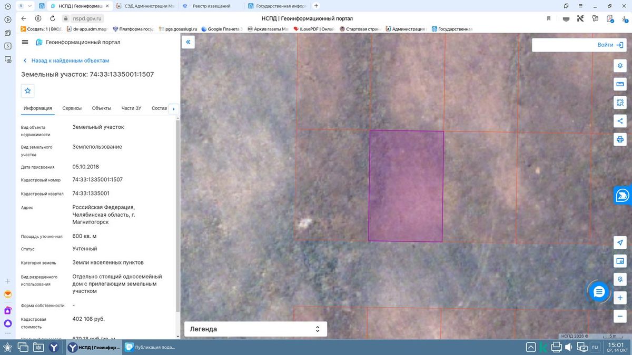Share the current map view
632x355 pixels.
620,121
